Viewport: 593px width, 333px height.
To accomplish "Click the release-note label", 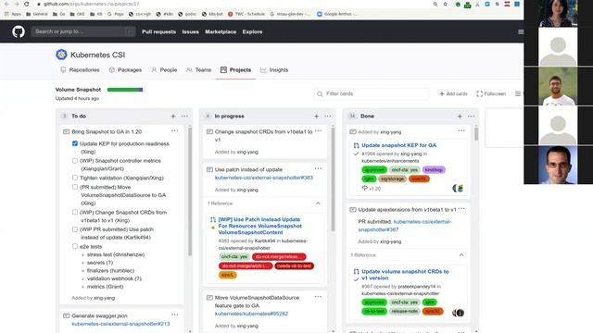I will pos(405,311).
